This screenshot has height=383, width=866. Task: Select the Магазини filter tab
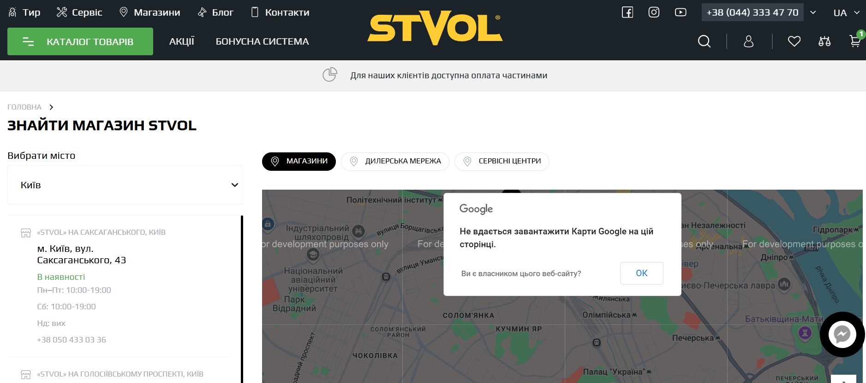point(299,162)
